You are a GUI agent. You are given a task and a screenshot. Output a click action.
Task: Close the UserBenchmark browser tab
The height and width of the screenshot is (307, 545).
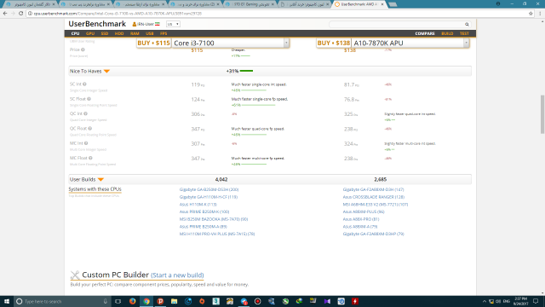382,4
